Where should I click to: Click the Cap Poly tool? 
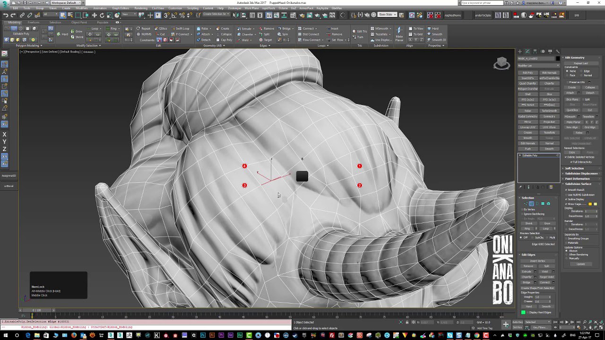(224, 40)
